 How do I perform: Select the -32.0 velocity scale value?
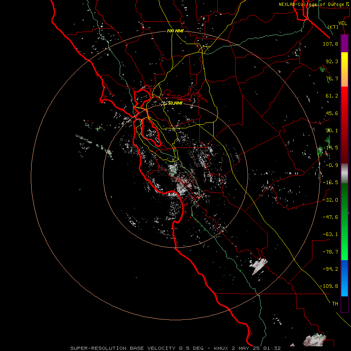[x=330, y=200]
